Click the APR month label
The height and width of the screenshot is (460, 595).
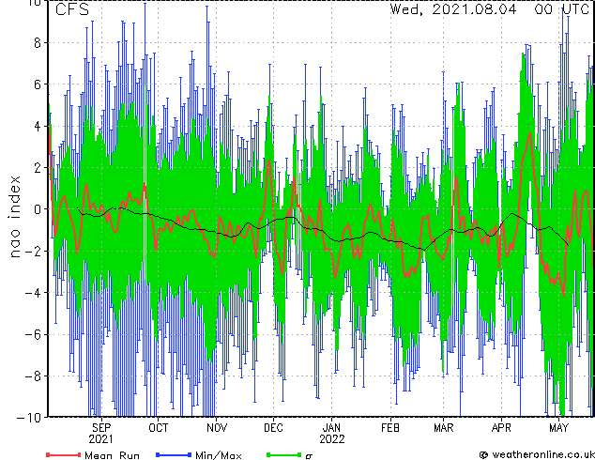coord(501,428)
